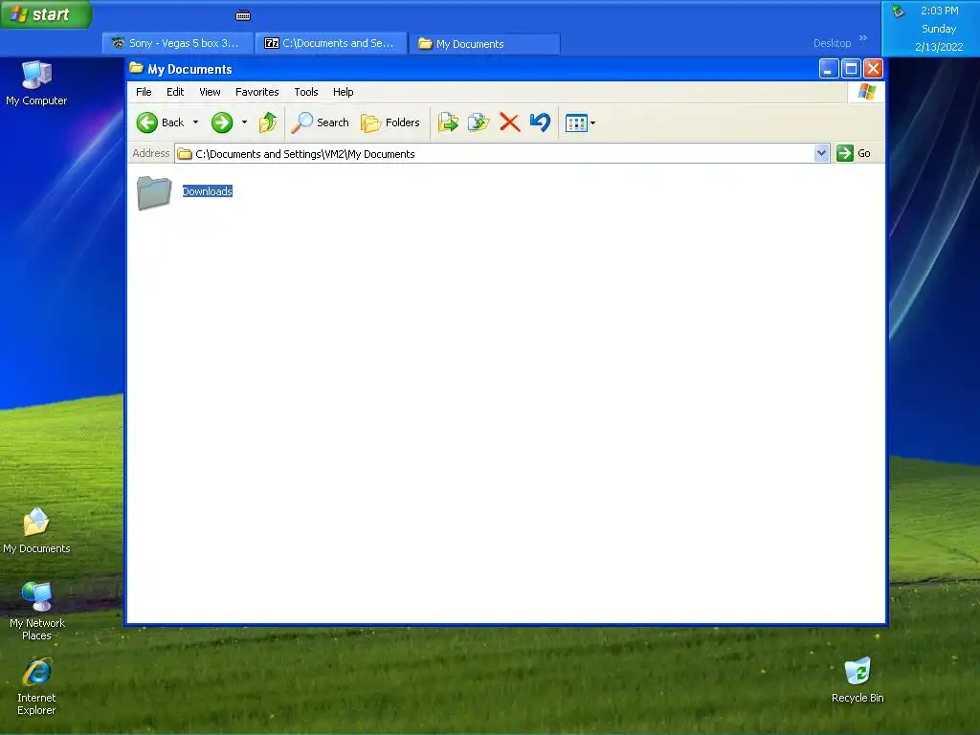Image resolution: width=980 pixels, height=735 pixels.
Task: Open the address bar dropdown list
Action: [821, 153]
